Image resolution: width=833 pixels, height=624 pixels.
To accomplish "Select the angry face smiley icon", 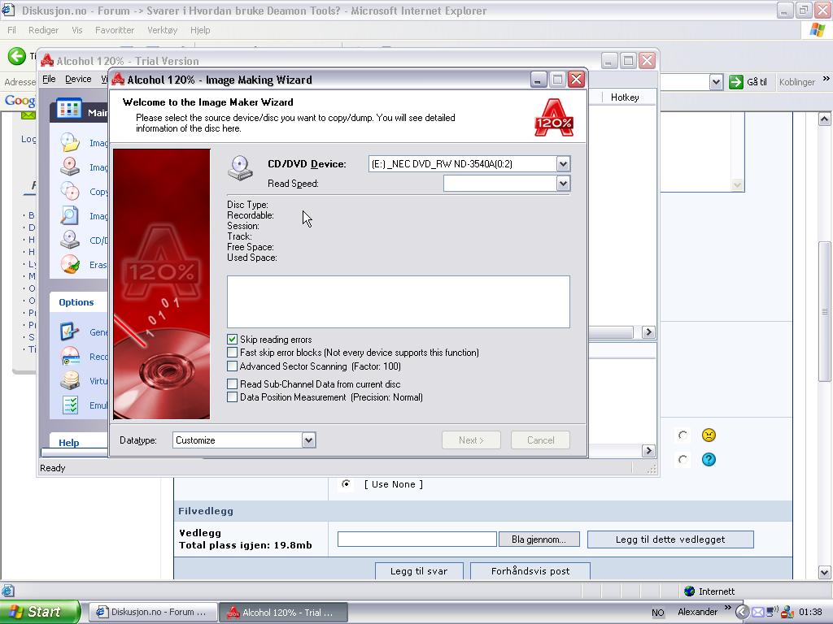I will [x=709, y=435].
